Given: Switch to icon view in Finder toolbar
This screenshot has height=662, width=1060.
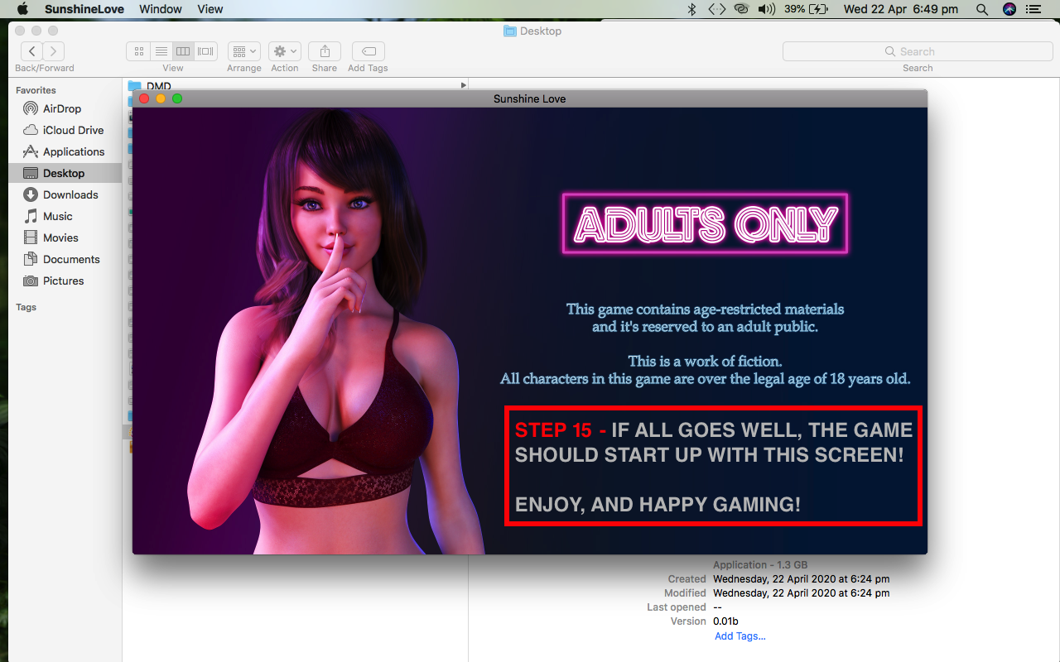Looking at the screenshot, I should click(138, 51).
